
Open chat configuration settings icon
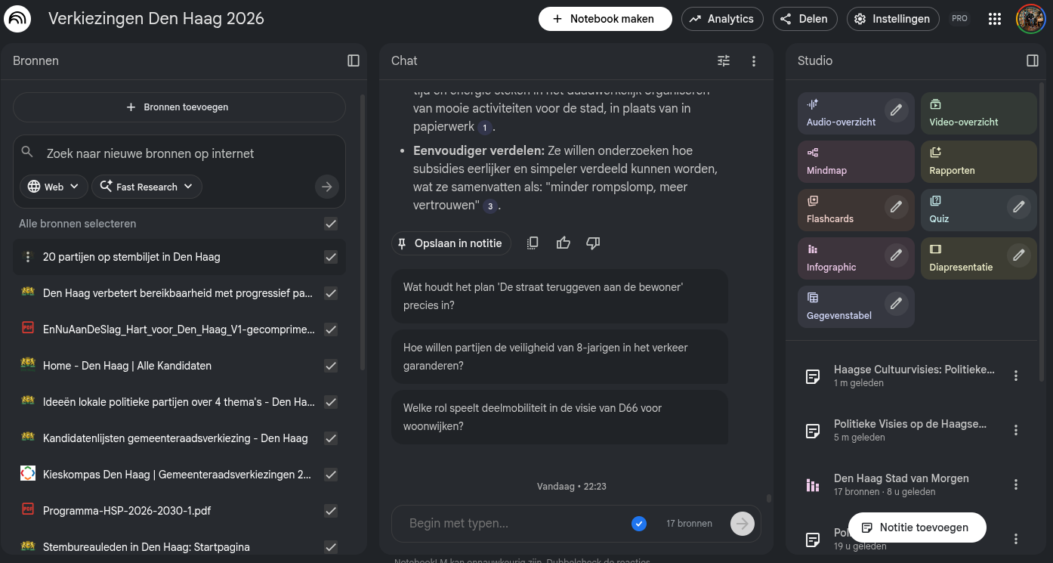tap(723, 60)
